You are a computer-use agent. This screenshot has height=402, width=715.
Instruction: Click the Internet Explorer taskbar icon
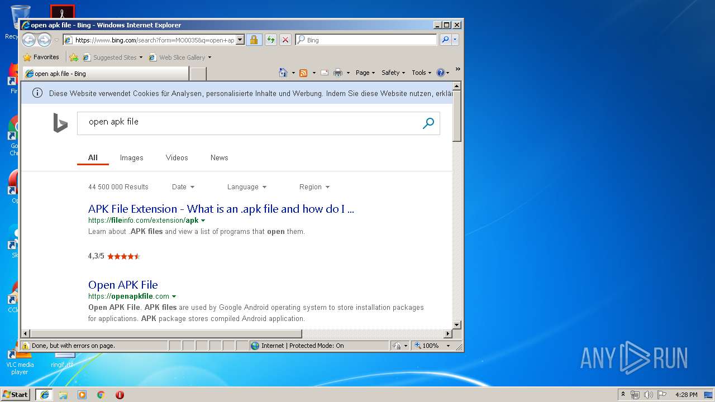click(x=45, y=394)
